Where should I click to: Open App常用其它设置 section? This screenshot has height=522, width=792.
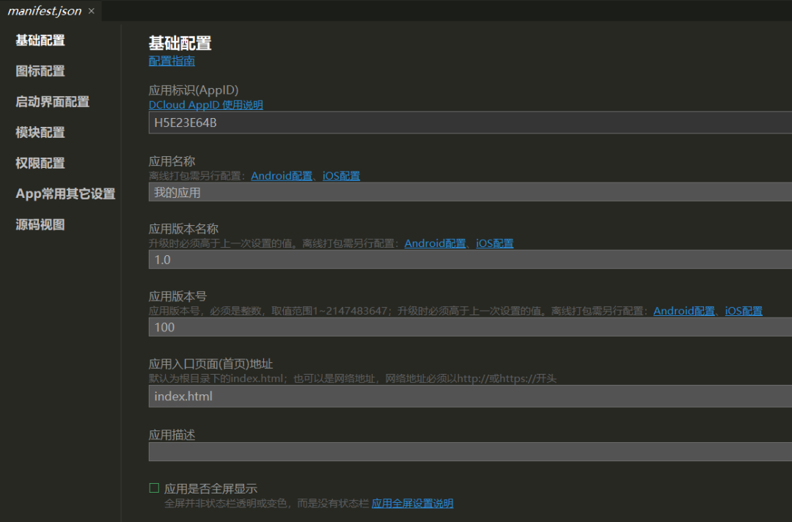65,194
